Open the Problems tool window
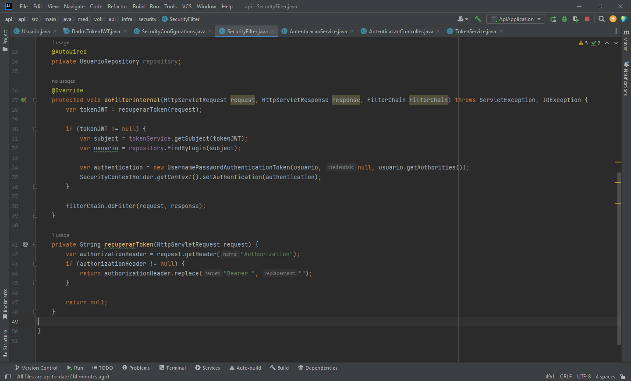 pos(136,368)
